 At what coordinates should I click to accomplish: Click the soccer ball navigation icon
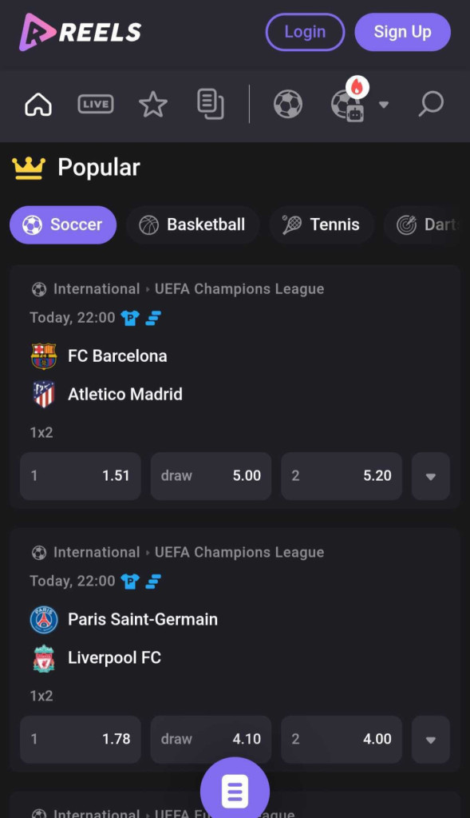tap(288, 104)
